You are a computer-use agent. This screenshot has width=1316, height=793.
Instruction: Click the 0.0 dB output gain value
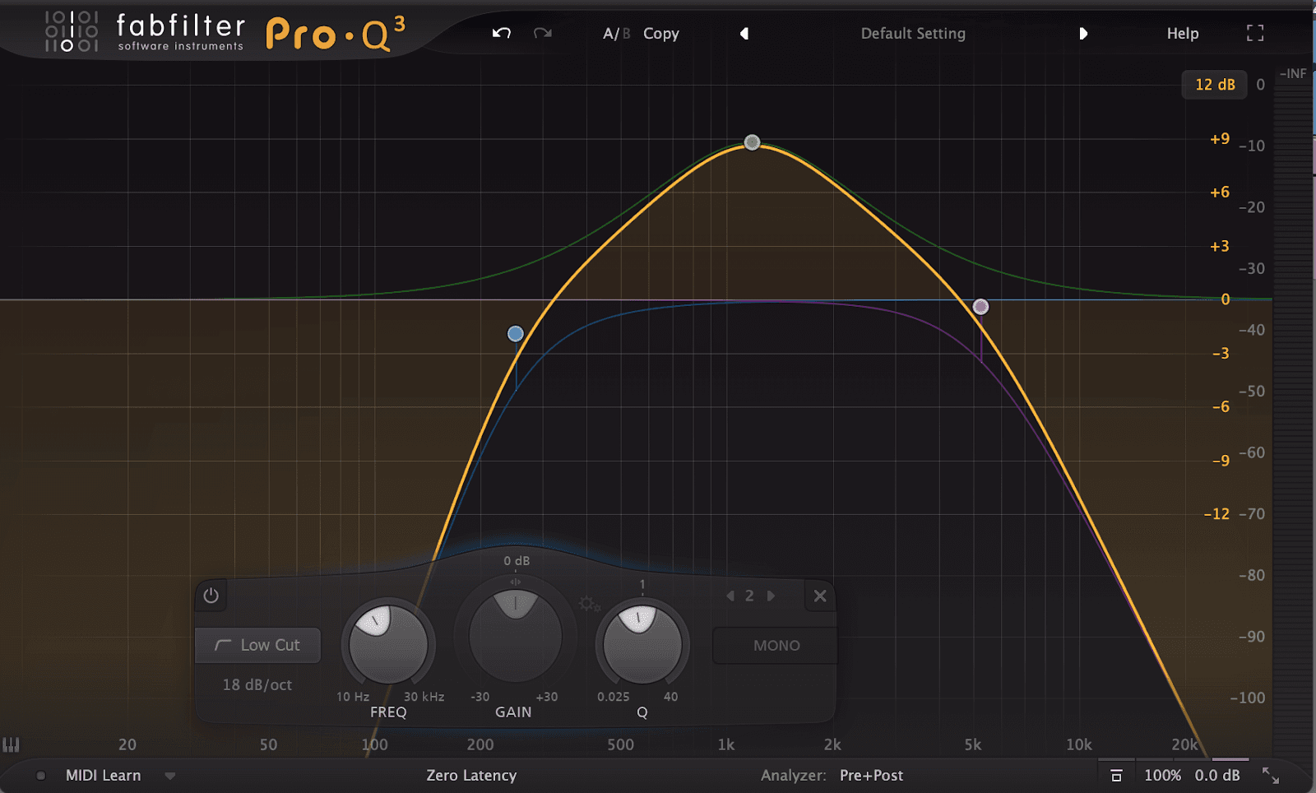[1217, 775]
